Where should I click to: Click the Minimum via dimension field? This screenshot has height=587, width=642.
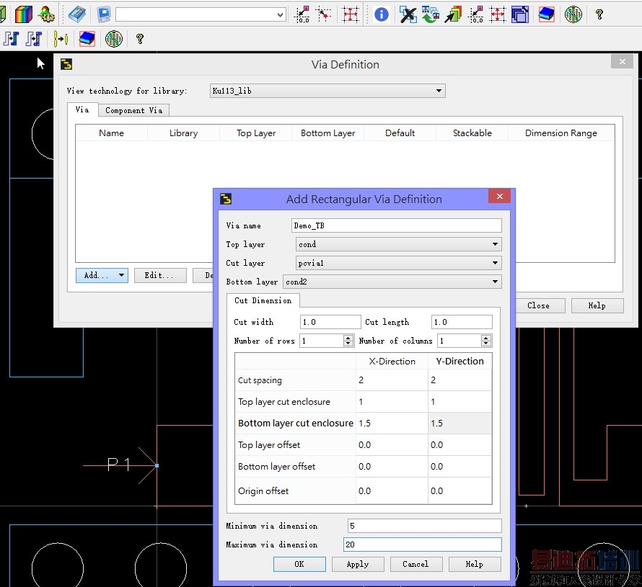423,526
